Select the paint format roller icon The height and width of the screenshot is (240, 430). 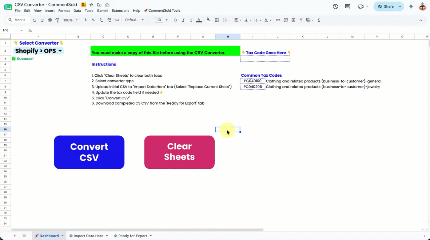57,20
